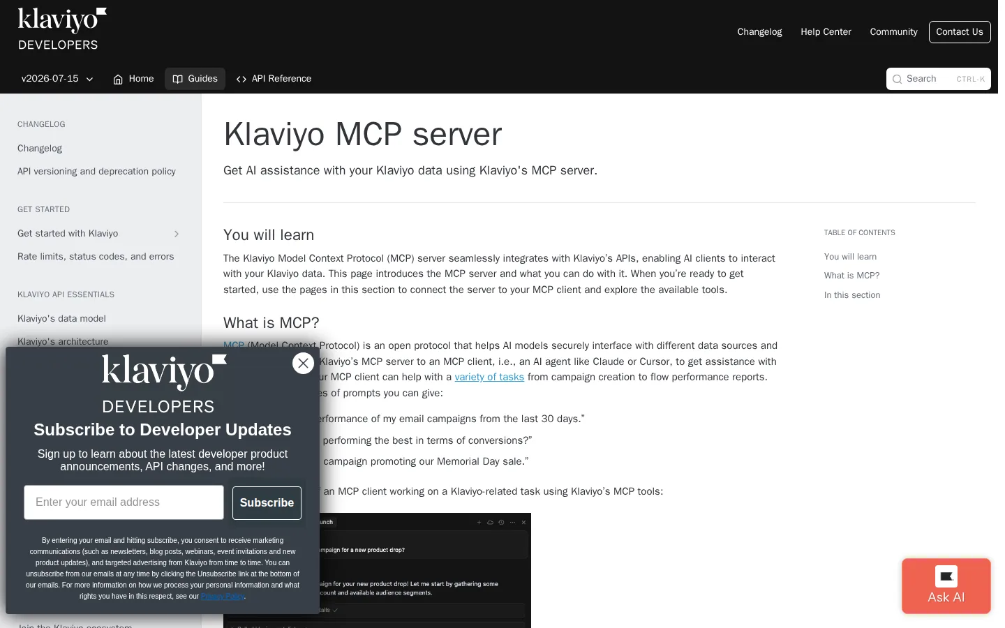Open the Community link
The height and width of the screenshot is (628, 1005).
893,32
